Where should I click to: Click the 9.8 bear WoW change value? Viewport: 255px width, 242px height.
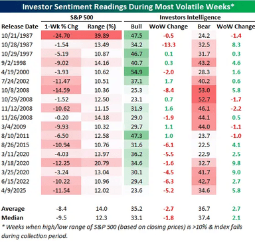236,163
